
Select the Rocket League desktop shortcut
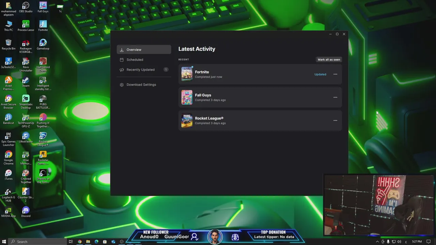(x=43, y=140)
